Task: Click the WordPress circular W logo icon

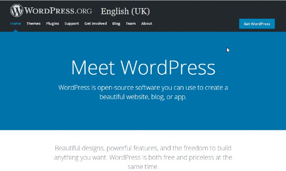Action: point(17,11)
